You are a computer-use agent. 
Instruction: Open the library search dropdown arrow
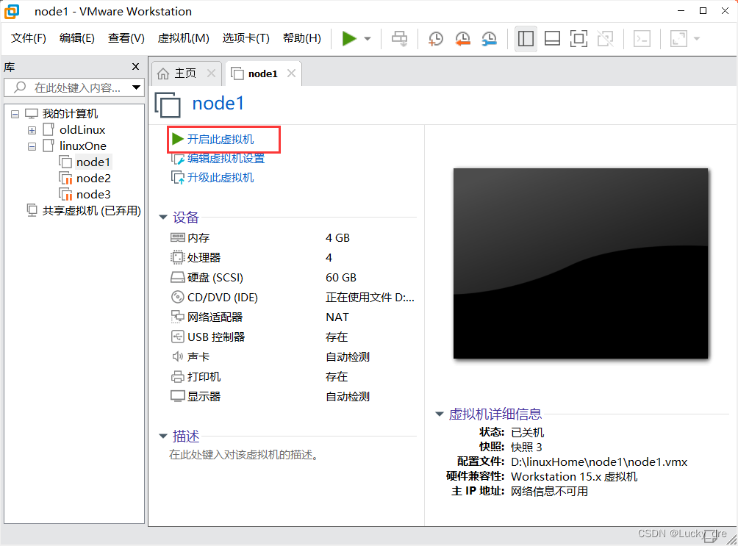(x=136, y=87)
